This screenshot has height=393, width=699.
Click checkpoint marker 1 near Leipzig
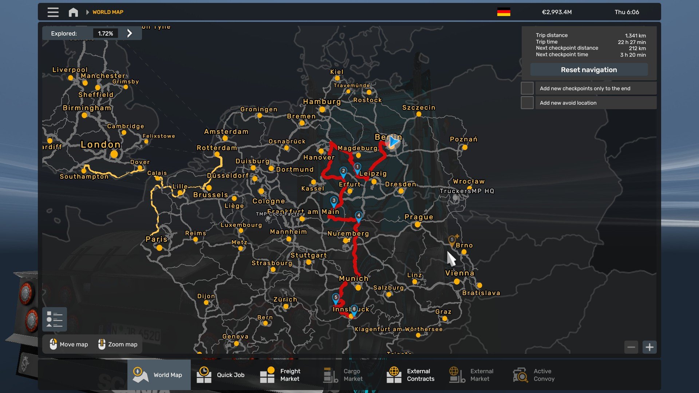click(357, 168)
